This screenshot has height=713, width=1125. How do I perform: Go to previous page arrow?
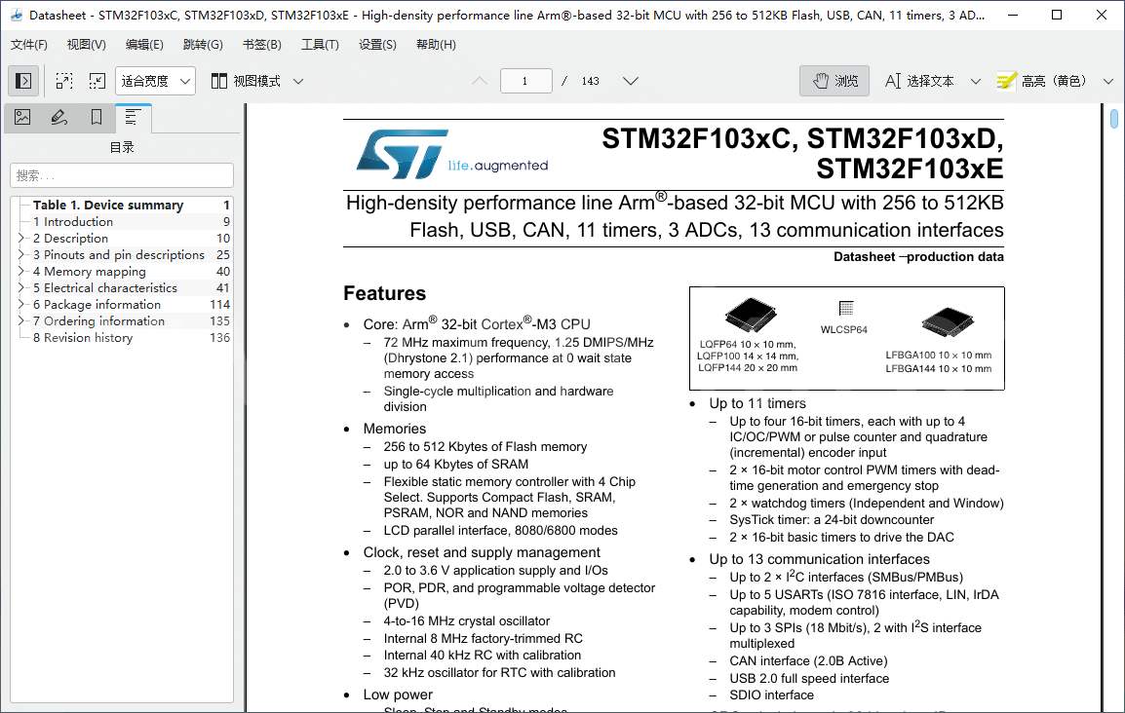click(x=479, y=81)
